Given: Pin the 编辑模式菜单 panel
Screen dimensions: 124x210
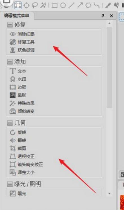Looking at the screenshot, I should click(x=103, y=16).
